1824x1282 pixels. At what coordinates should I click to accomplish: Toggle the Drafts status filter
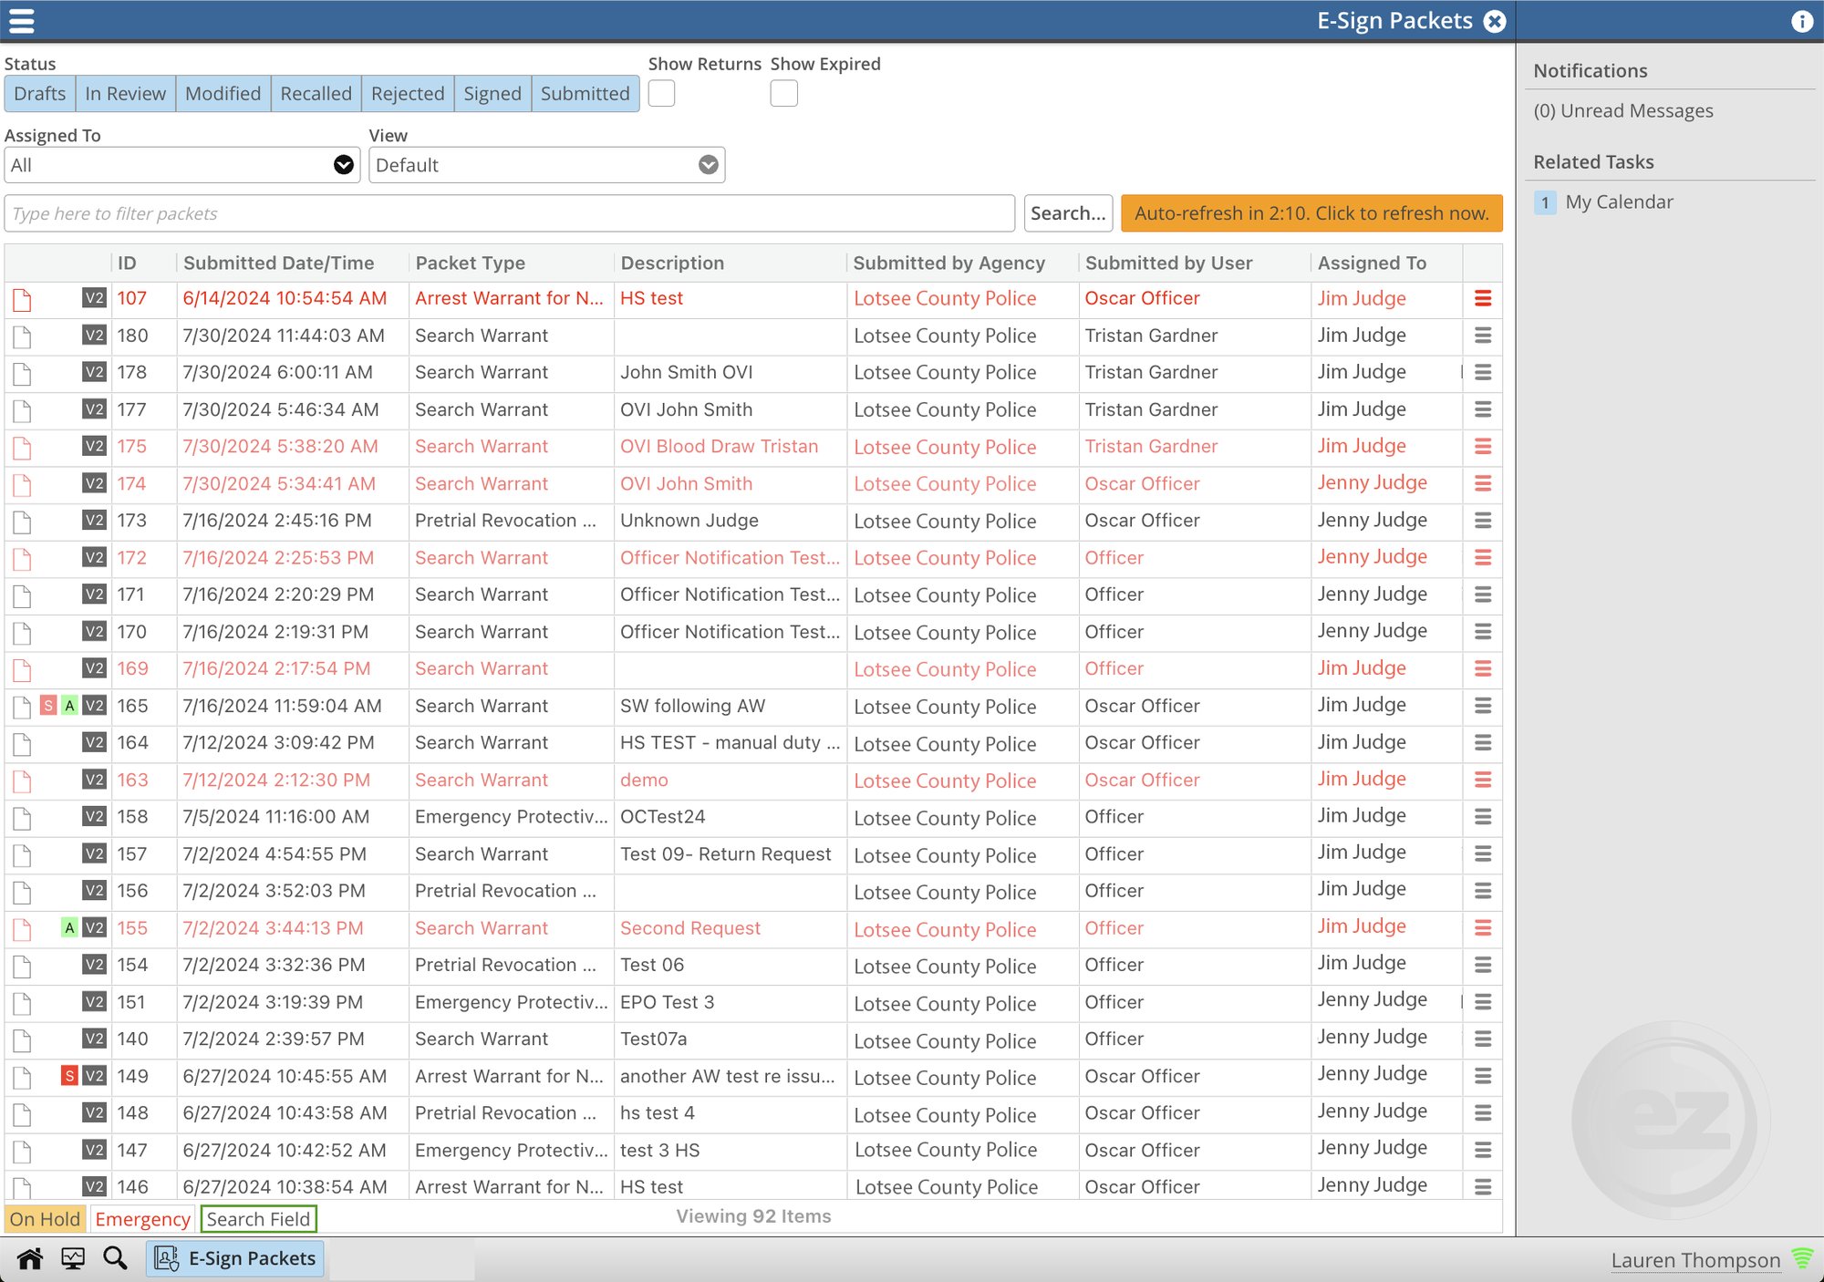click(x=40, y=94)
